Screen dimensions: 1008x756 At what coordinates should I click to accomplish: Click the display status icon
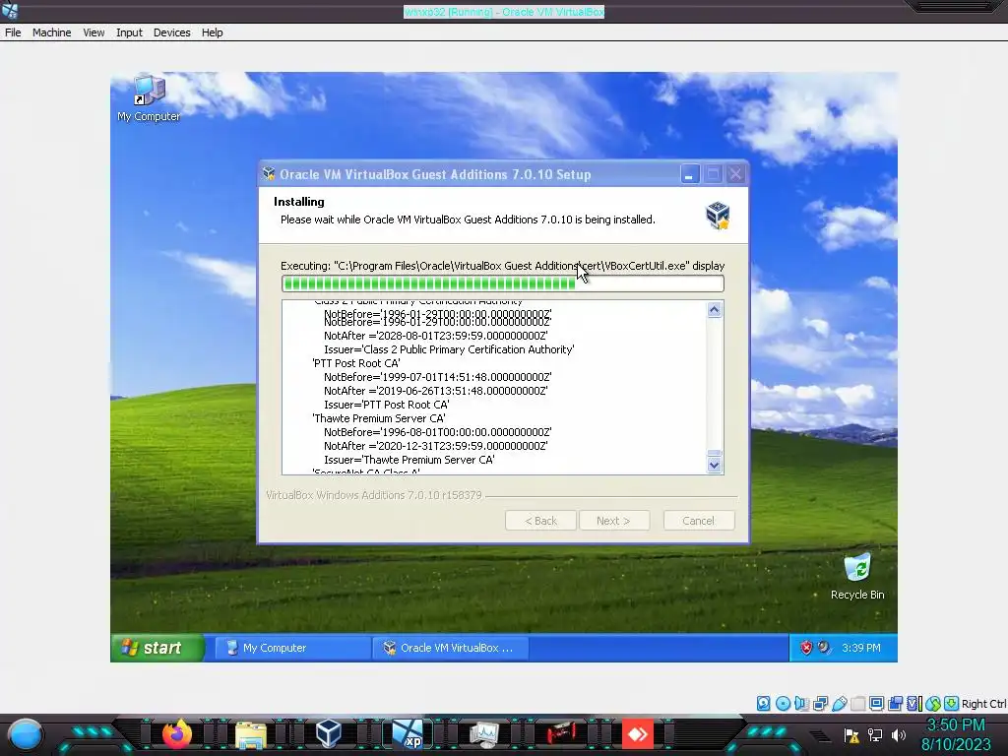point(876,703)
